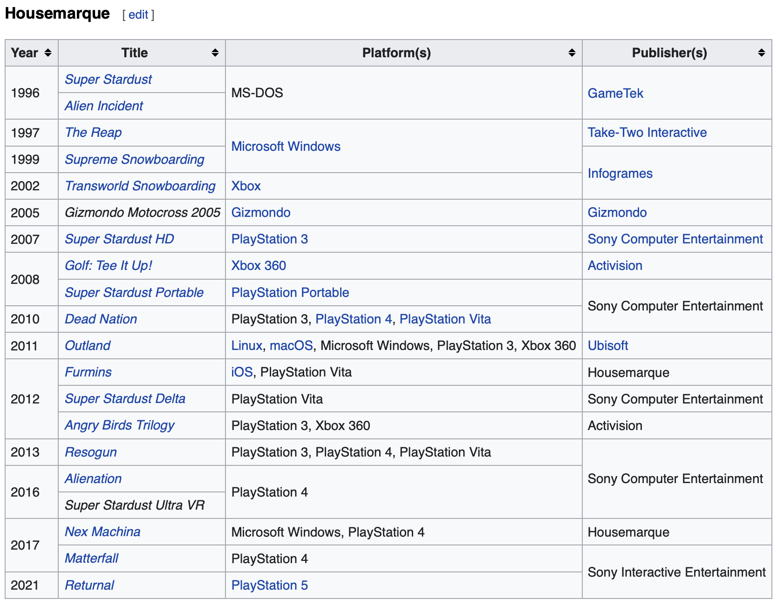The image size is (777, 605).
Task: Follow the PlayStation Portable link
Action: [290, 292]
